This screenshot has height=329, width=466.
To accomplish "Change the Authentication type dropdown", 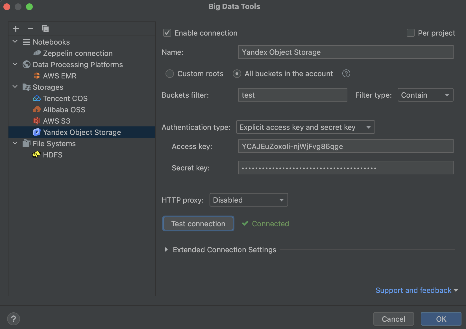I will (x=305, y=127).
